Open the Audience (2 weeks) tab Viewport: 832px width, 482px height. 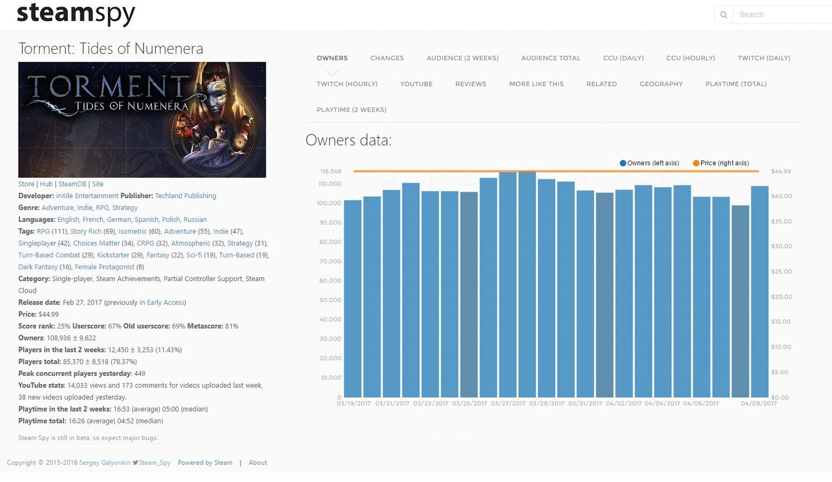[462, 58]
